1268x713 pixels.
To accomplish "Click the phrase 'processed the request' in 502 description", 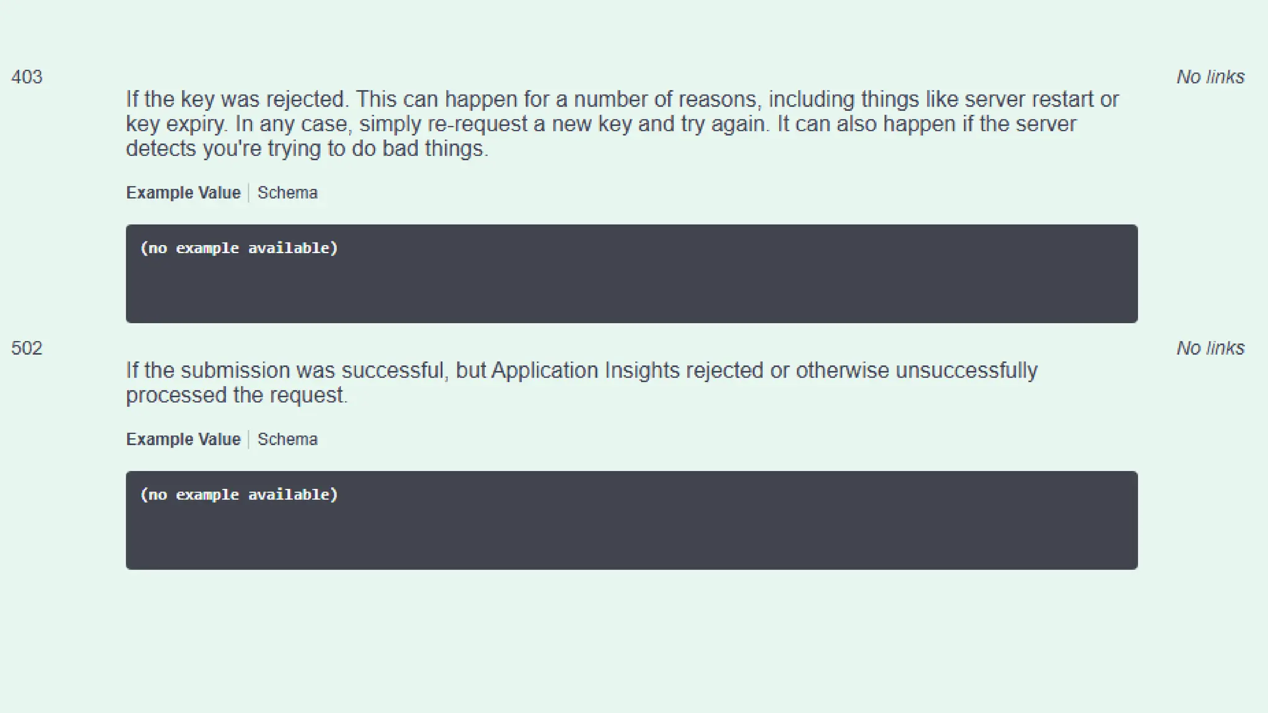I will pyautogui.click(x=237, y=395).
